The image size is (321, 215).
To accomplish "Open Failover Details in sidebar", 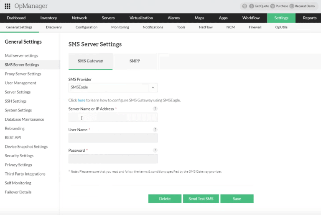I will (18, 192).
